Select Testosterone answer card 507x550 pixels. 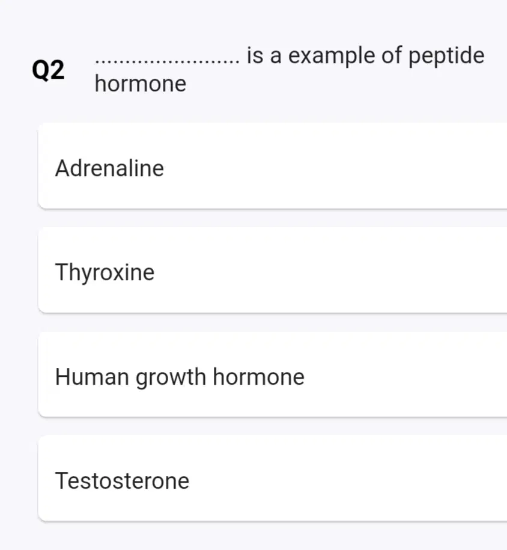coord(273,478)
